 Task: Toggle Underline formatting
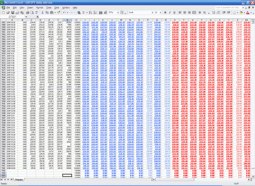[x=174, y=13]
